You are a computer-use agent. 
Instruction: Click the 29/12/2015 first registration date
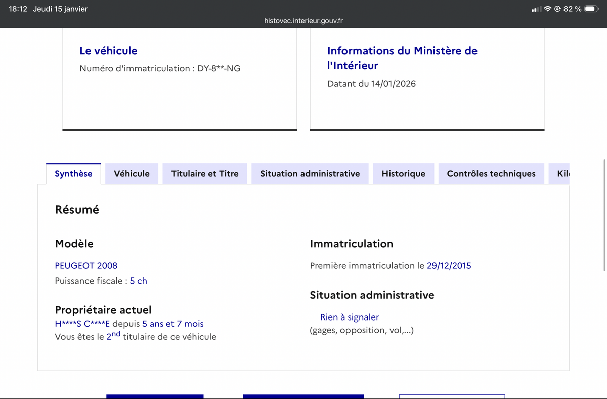pyautogui.click(x=449, y=265)
